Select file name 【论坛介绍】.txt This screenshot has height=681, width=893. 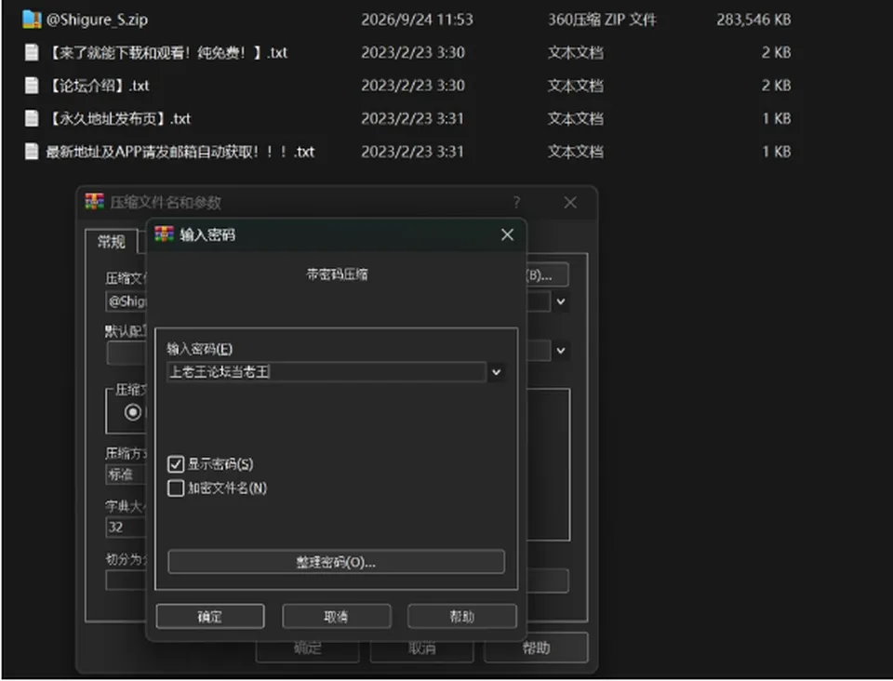tap(98, 86)
